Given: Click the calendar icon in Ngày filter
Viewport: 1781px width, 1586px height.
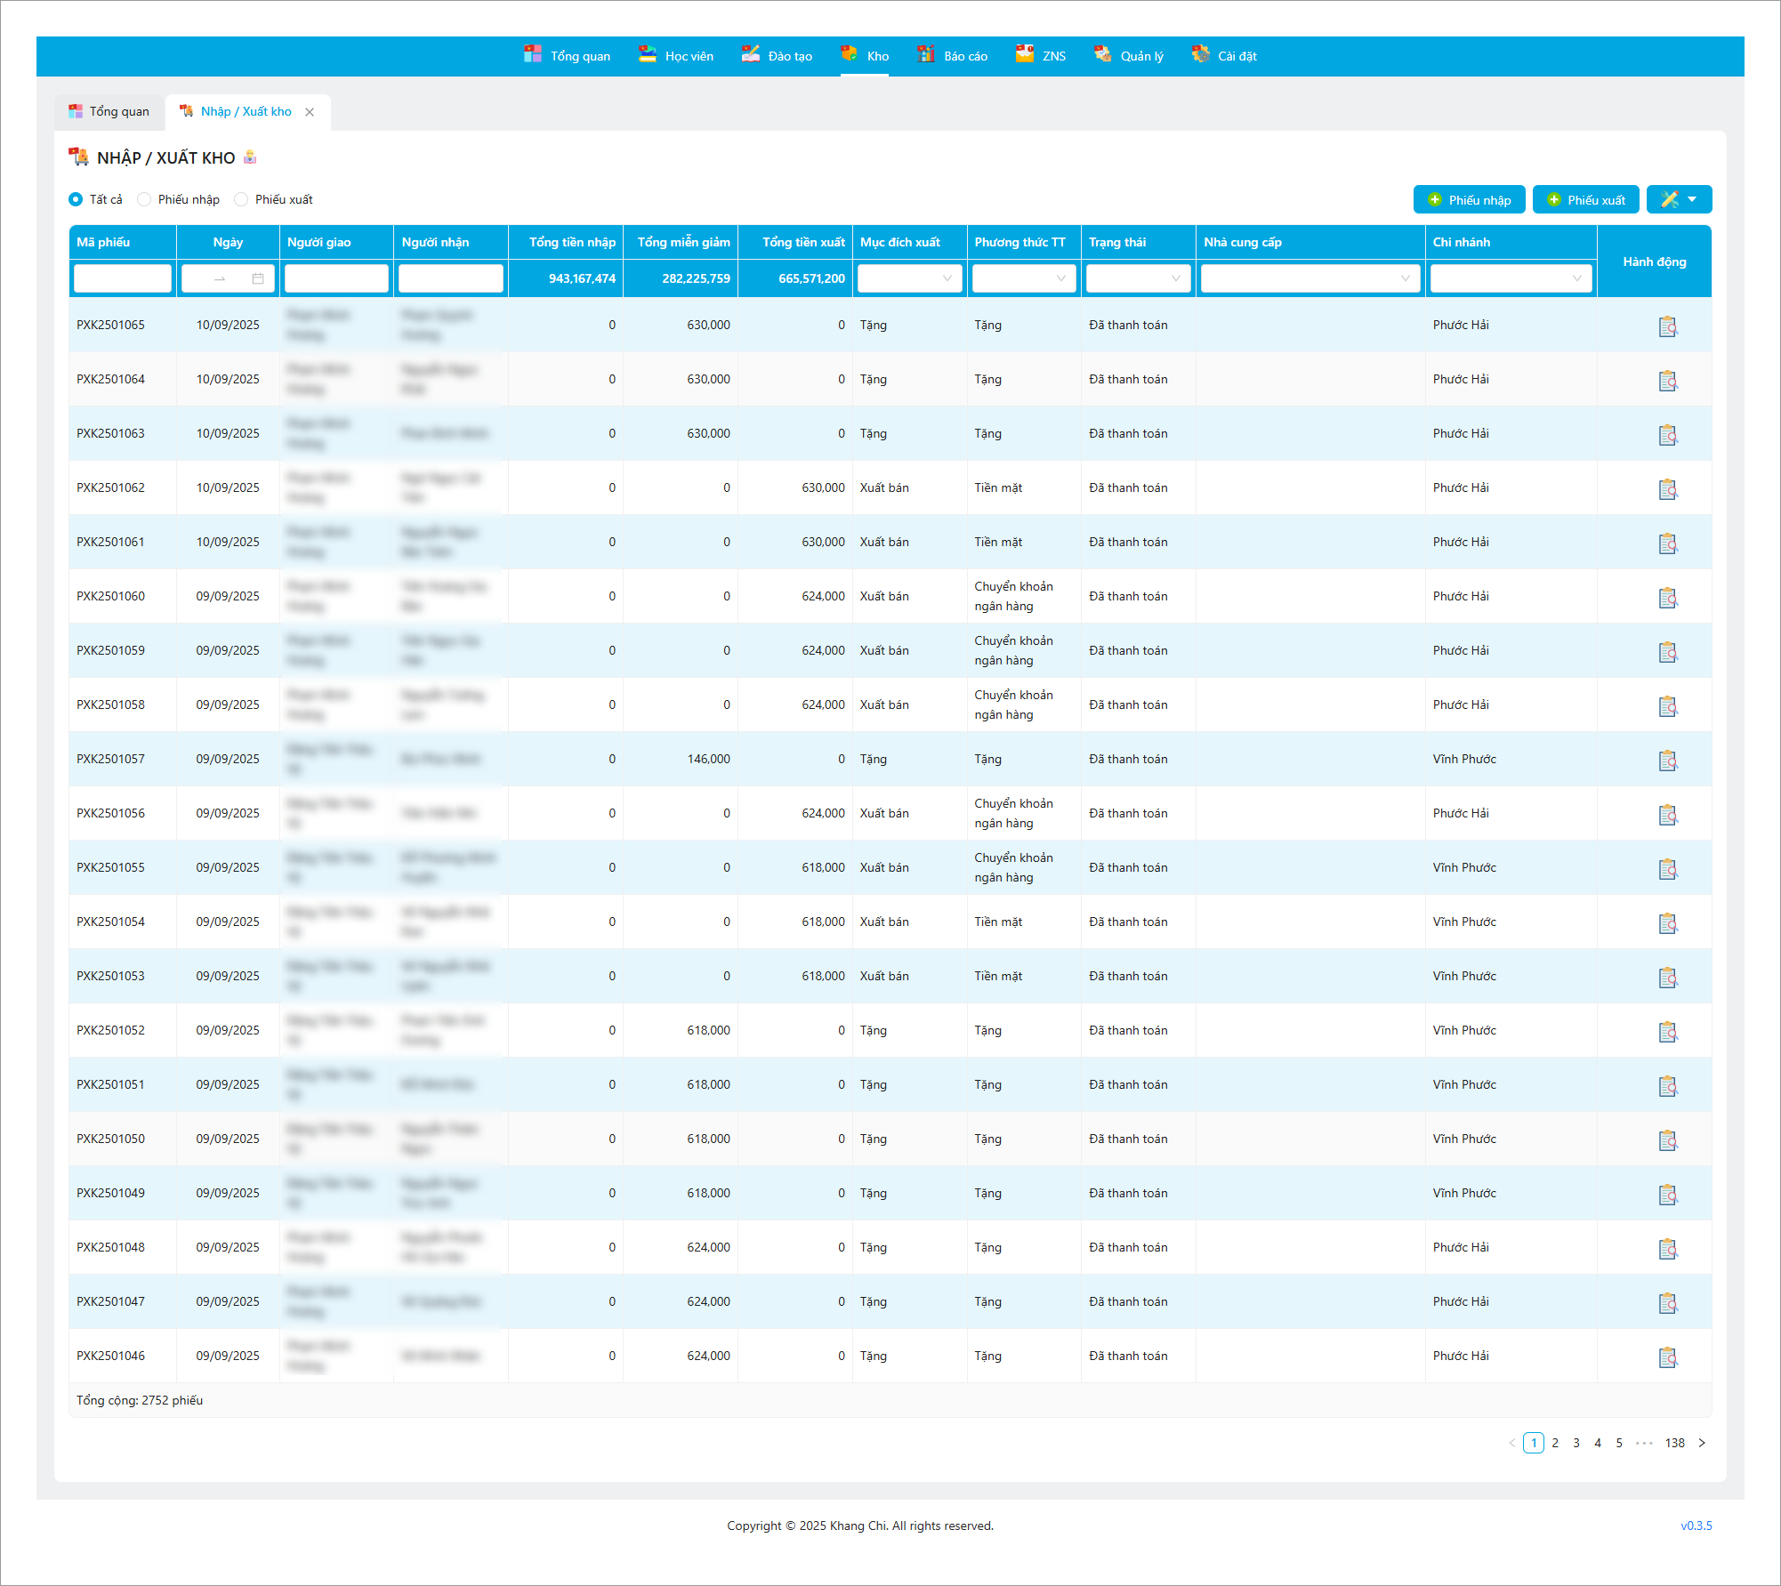Looking at the screenshot, I should [258, 278].
